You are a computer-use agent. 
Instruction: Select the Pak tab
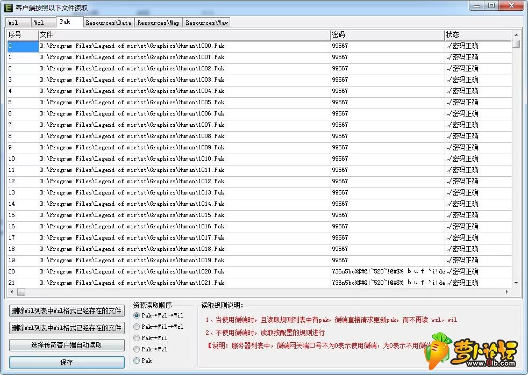[69, 22]
